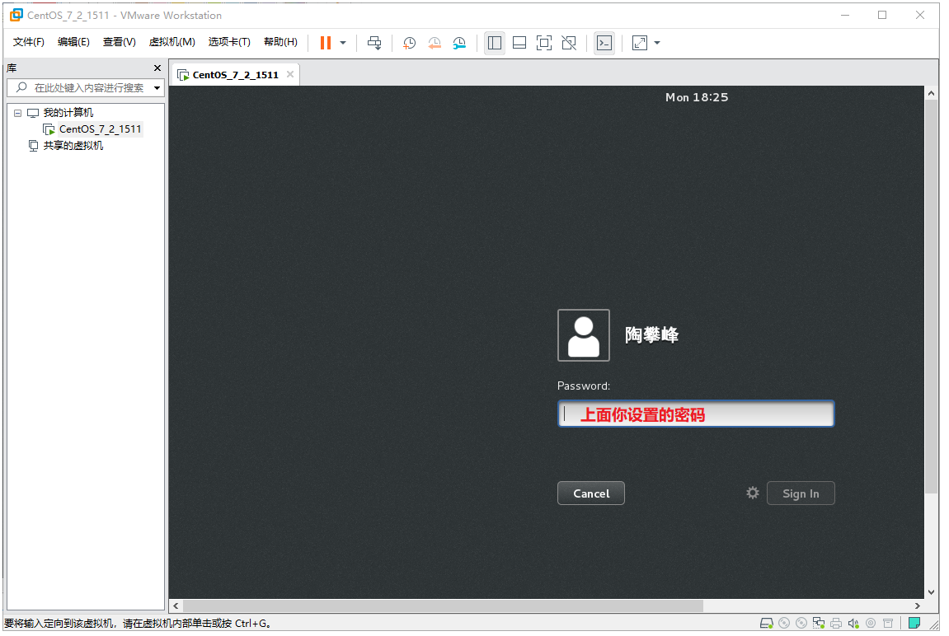Click the horizontal scrollbar left arrow
949x636 pixels.
pos(176,606)
